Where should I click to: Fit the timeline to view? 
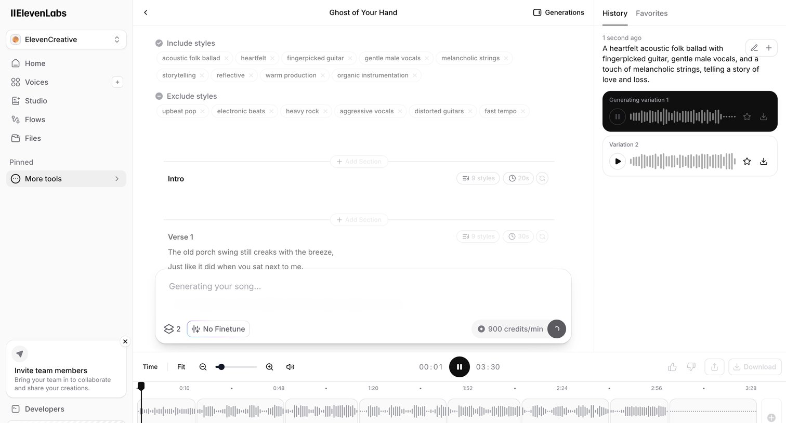pos(181,367)
